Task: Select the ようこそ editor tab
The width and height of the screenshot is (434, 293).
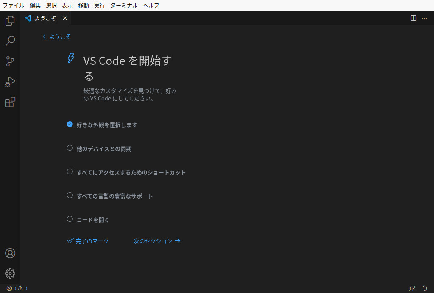Action: [x=45, y=18]
